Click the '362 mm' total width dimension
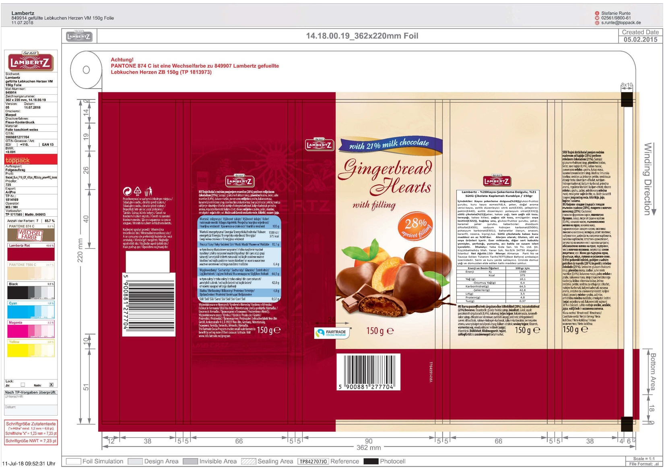664x470 pixels. coord(368,447)
